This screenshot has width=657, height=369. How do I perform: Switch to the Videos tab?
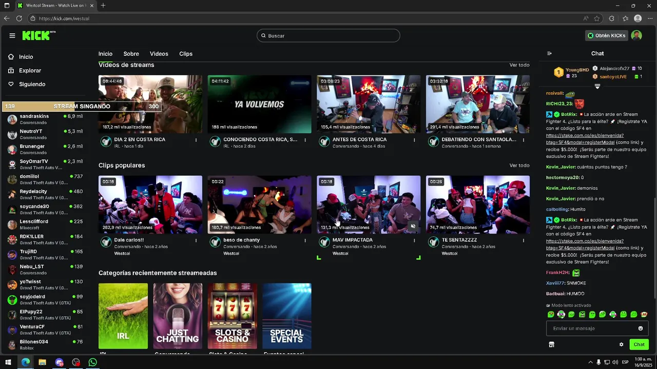[159, 54]
